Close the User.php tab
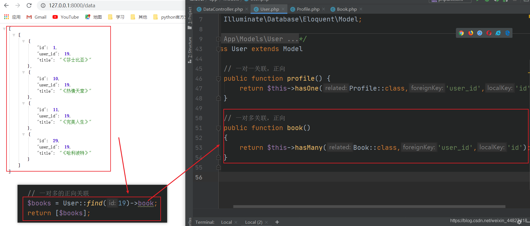This screenshot has height=226, width=530. [x=283, y=9]
